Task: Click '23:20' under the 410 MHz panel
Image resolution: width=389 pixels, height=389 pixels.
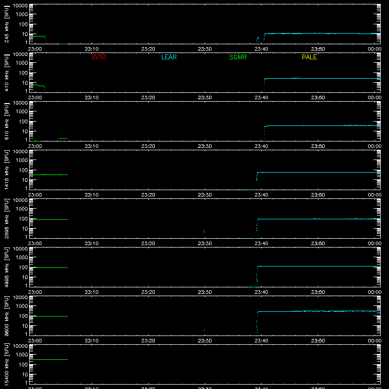Action: tap(148, 98)
